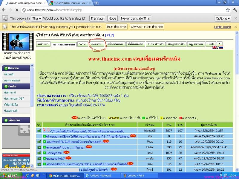The height and width of the screenshot is (179, 239).
Task: Stop page loading with the X icon
Action: tap(17, 10)
